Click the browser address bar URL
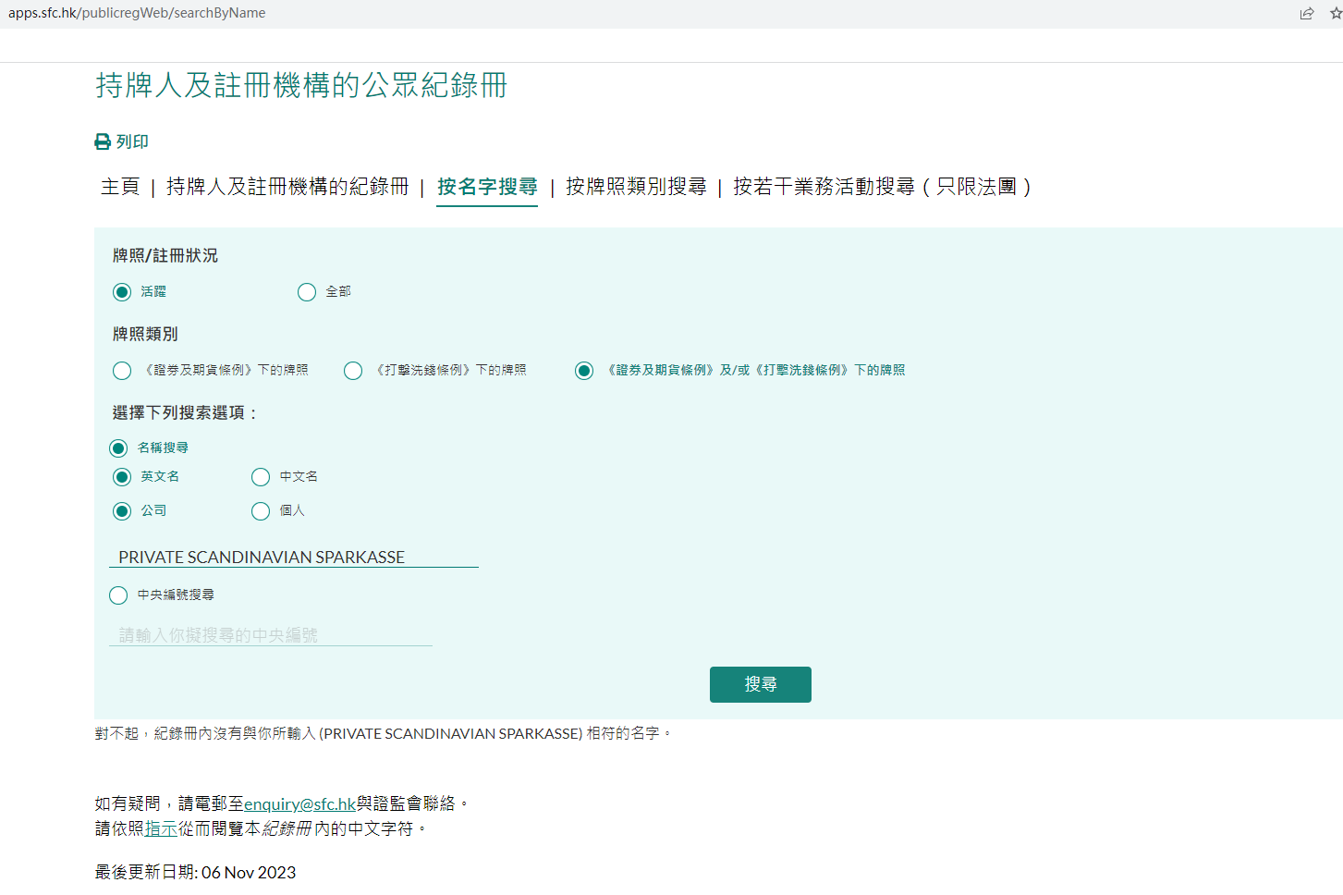 137,13
